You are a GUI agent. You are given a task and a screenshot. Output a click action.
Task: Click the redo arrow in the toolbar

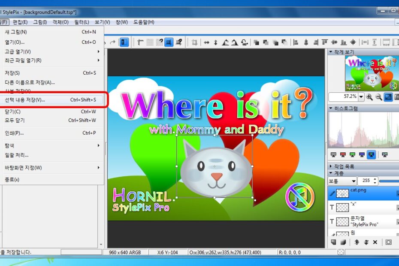(x=112, y=42)
